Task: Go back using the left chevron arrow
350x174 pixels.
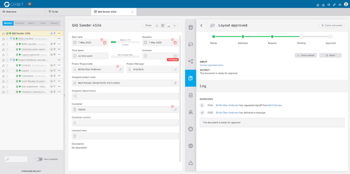Action: click(201, 25)
